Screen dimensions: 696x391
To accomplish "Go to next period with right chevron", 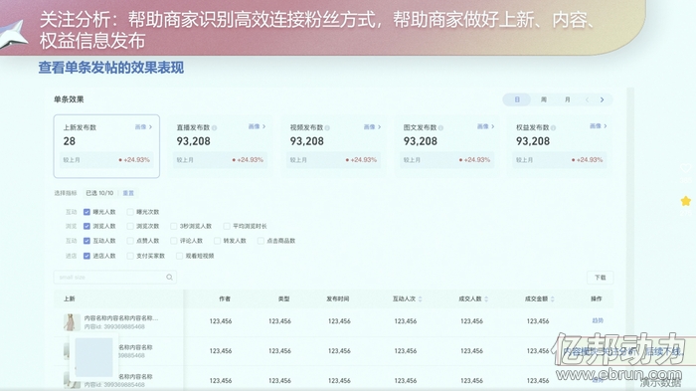I will pos(602,99).
